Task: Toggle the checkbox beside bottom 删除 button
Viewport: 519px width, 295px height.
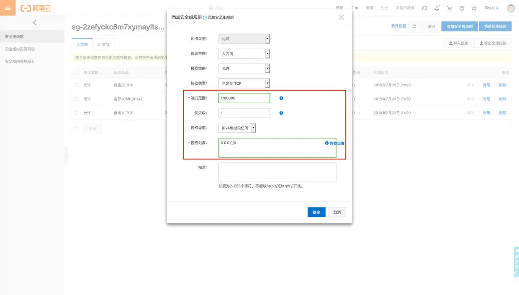Action: (76, 129)
